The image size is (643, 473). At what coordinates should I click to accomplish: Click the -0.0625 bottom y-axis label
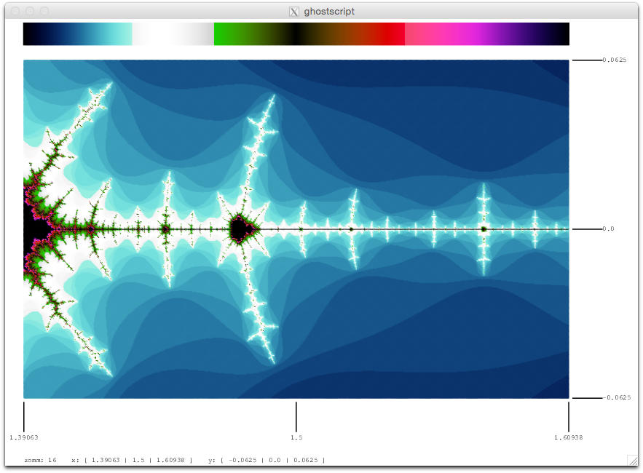pyautogui.click(x=616, y=397)
